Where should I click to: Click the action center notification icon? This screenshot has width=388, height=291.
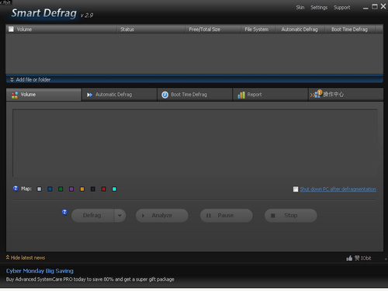click(317, 94)
